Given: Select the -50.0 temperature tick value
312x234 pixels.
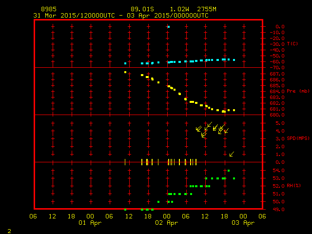Looking at the screenshot, I should click(277, 56).
